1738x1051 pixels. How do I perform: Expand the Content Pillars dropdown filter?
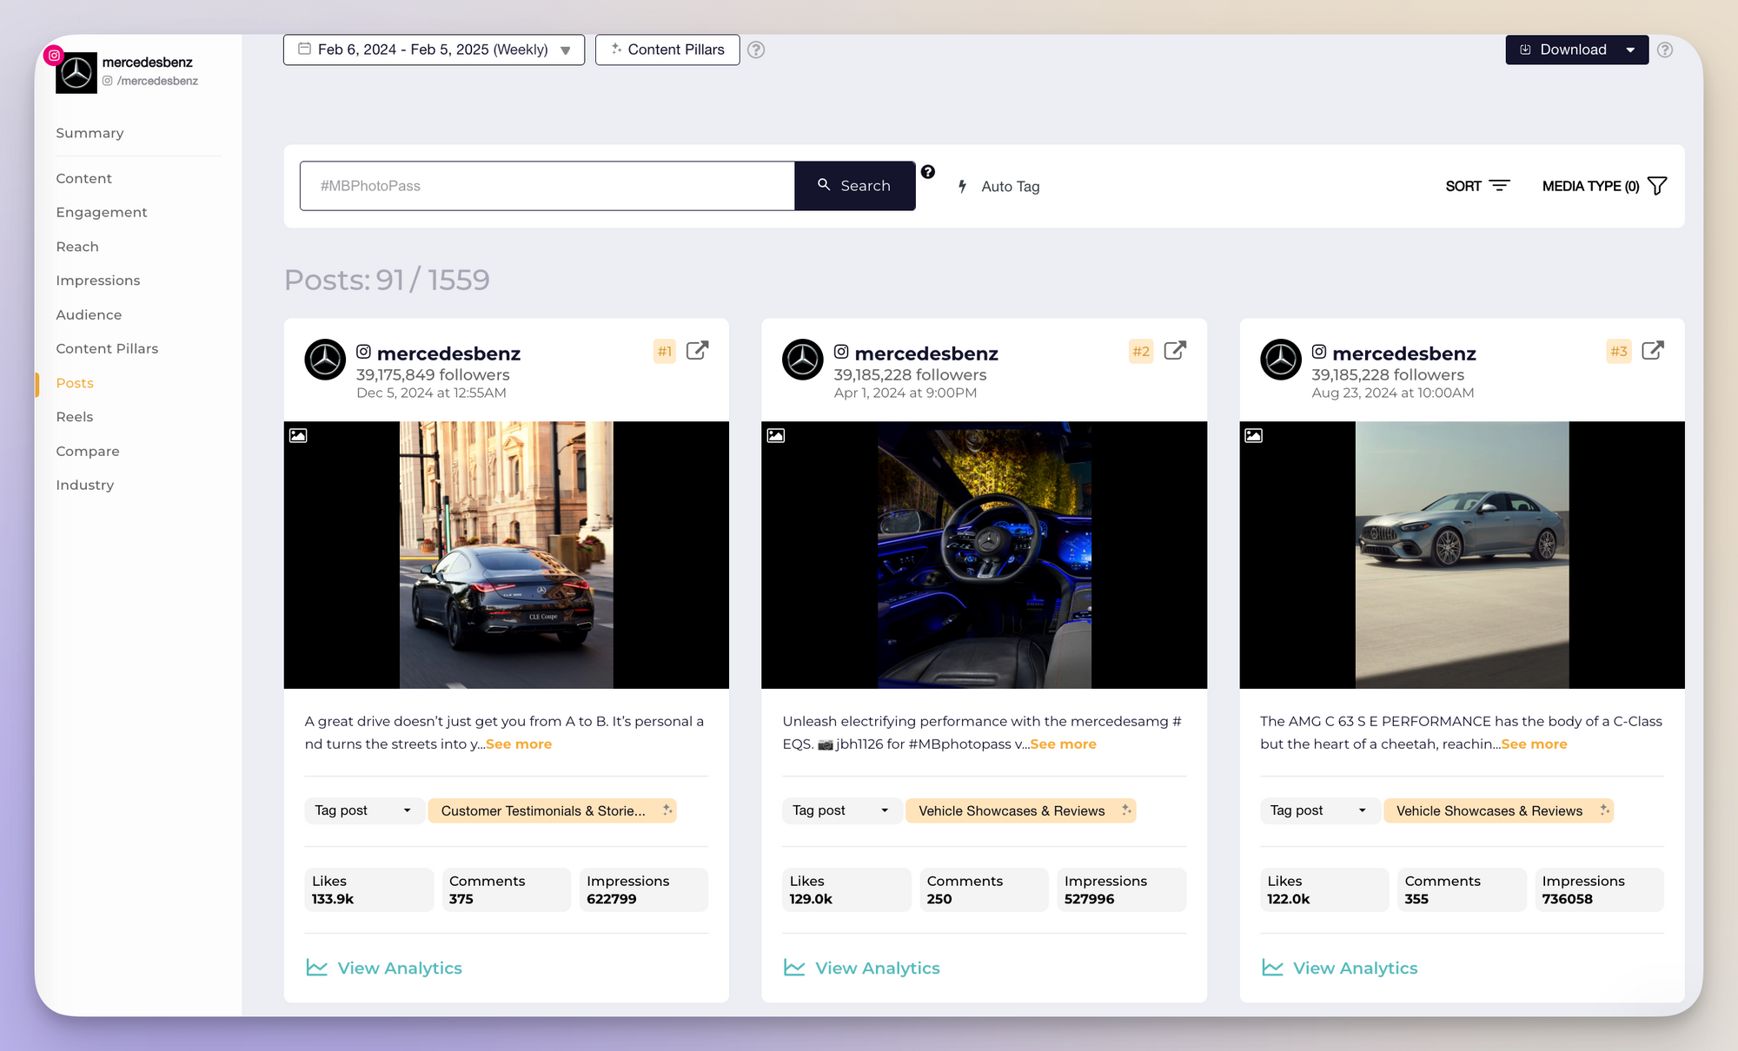[x=668, y=50]
